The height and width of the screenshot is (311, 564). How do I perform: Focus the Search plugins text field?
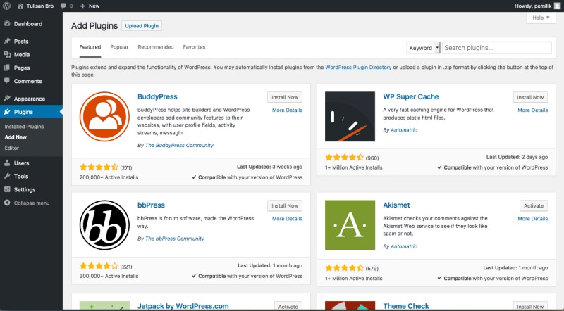click(497, 48)
